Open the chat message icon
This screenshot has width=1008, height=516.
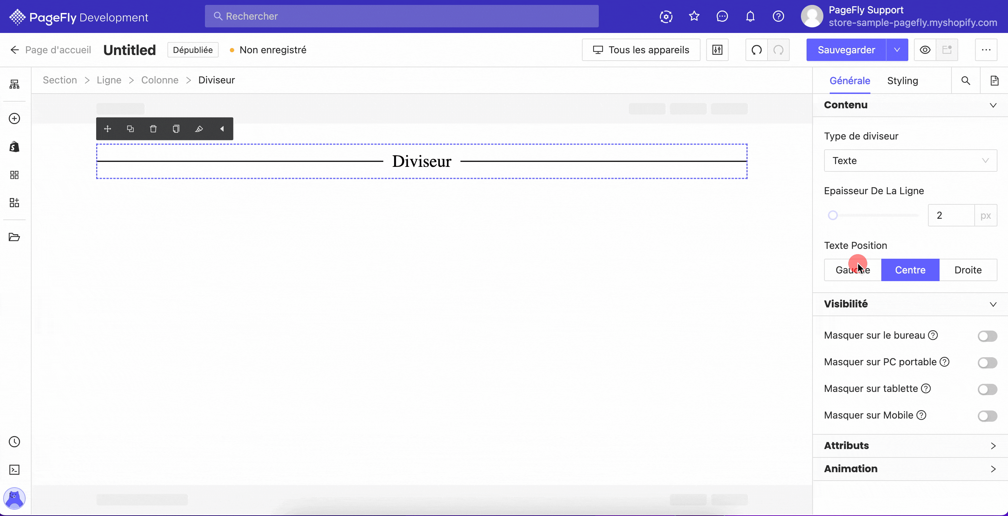722,16
